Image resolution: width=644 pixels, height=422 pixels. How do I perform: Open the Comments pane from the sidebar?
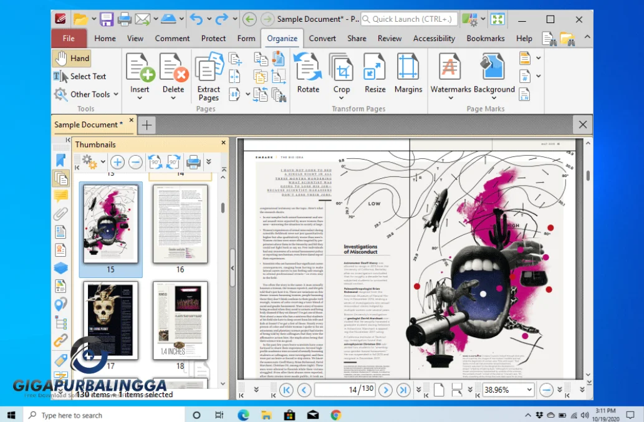(61, 196)
